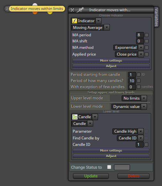
Task: Open the Upper level mode No limits dropdown
Action: point(144,98)
